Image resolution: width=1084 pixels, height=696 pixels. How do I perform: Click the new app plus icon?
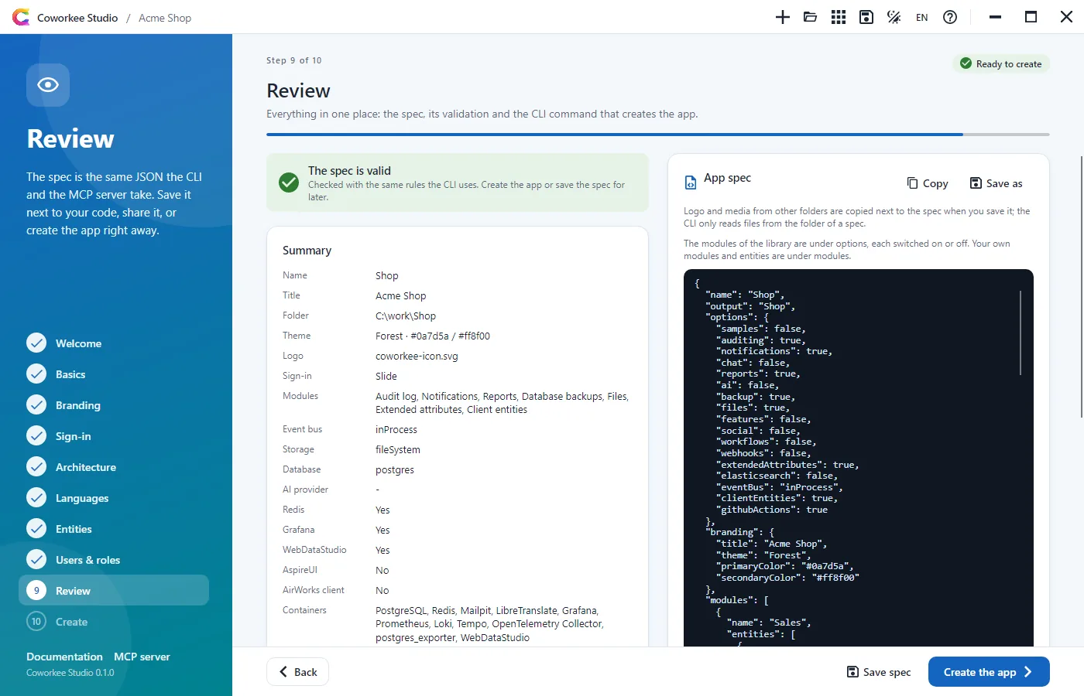pos(783,17)
